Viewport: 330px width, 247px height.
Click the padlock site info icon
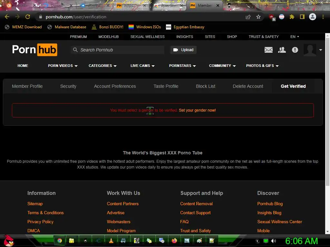tap(41, 17)
